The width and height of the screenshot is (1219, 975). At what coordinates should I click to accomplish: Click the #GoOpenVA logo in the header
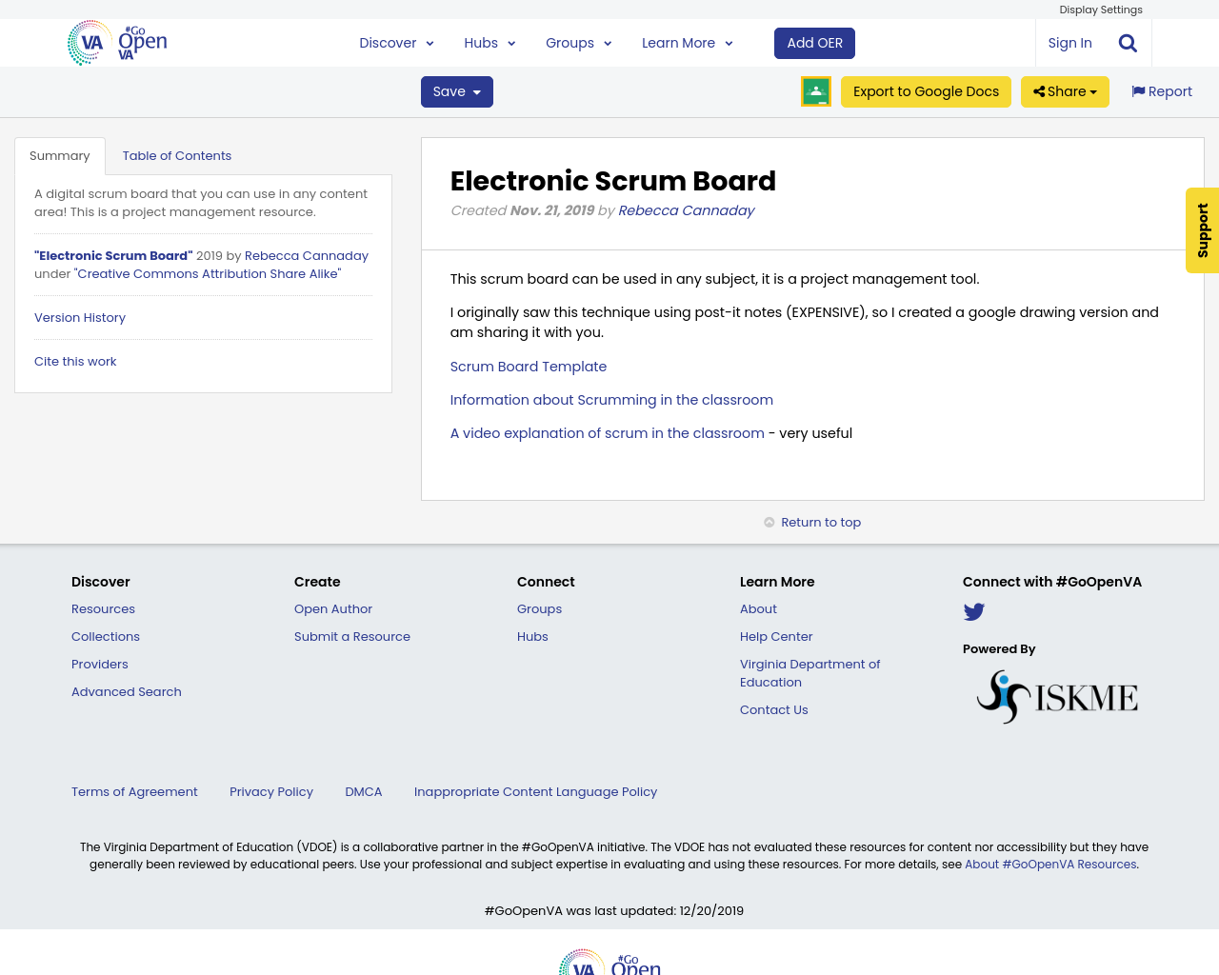click(116, 40)
